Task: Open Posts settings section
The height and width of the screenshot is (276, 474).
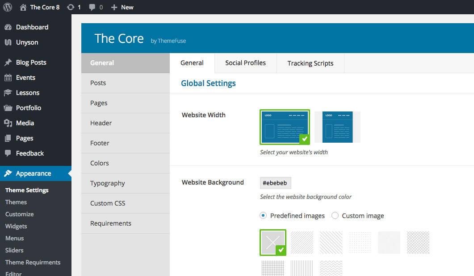Action: (126, 83)
